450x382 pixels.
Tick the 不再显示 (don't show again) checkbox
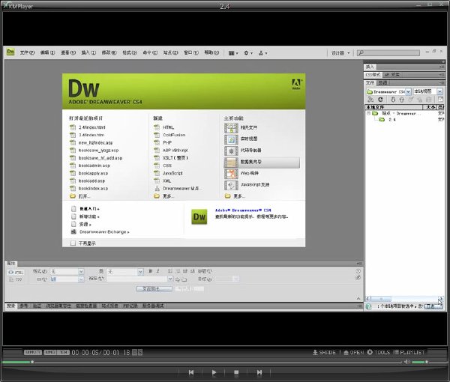tap(73, 243)
